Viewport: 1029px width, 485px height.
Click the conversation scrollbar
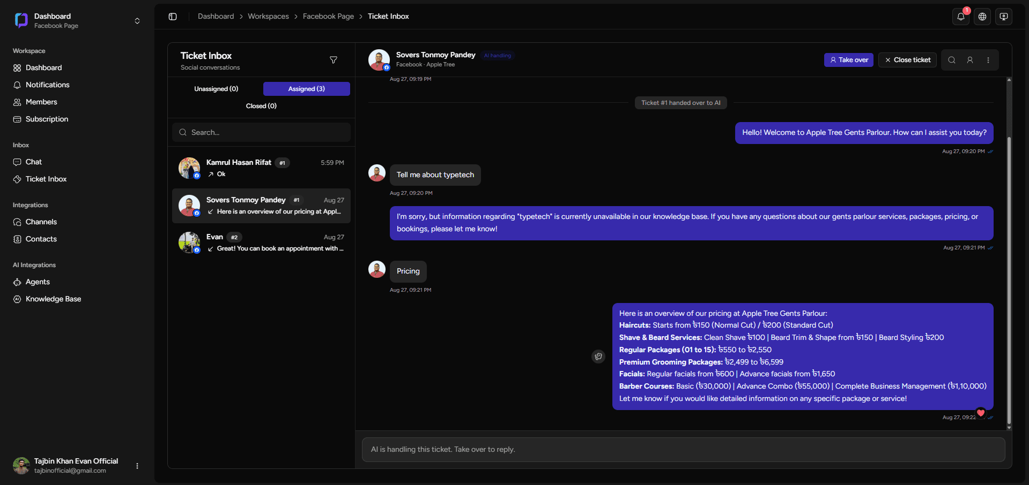coord(1009,281)
